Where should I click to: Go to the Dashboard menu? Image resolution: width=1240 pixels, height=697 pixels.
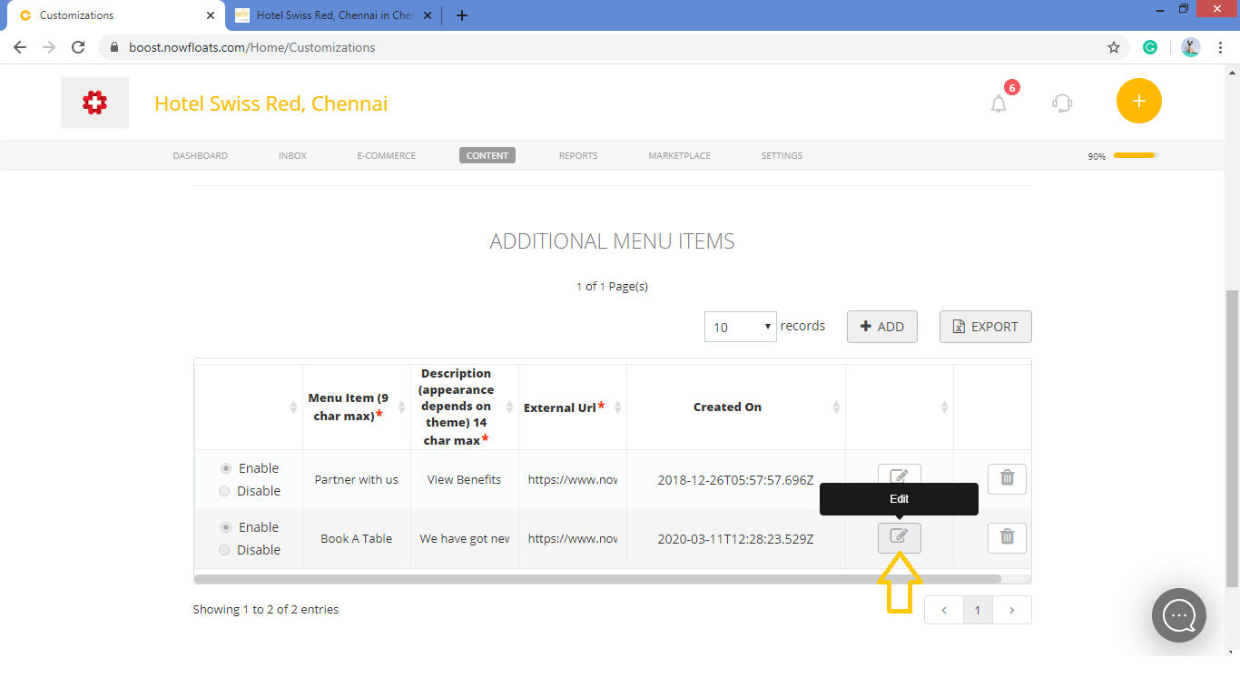201,155
